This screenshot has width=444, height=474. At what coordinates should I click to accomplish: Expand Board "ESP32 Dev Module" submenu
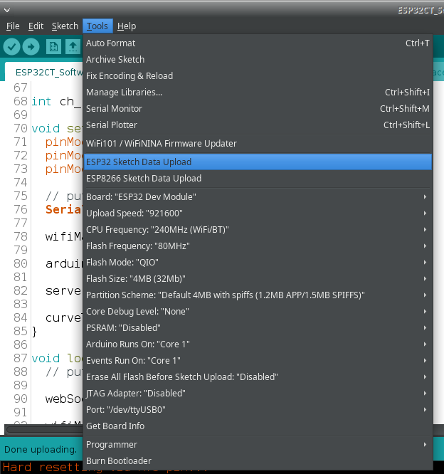tap(257, 197)
